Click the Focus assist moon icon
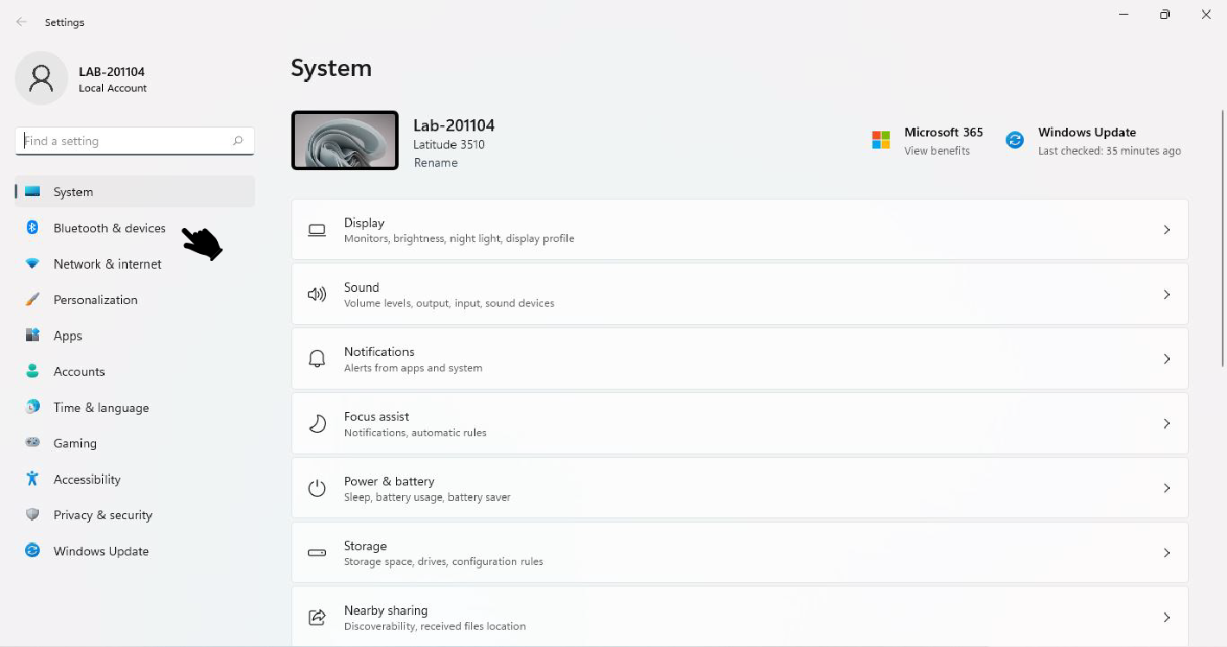The height and width of the screenshot is (647, 1227). tap(317, 423)
